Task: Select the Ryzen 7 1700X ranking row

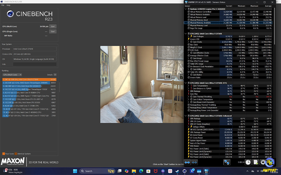Action: coord(30,96)
